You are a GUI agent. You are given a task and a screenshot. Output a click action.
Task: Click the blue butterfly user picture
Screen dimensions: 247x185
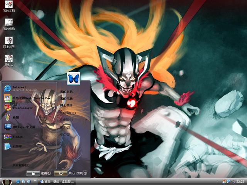(x=74, y=78)
